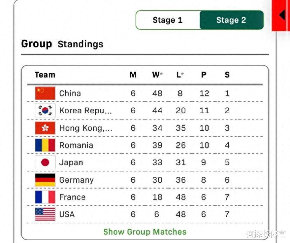Click the Hong Kong,... team name
Viewport: 290px width, 243px height.
(x=86, y=128)
